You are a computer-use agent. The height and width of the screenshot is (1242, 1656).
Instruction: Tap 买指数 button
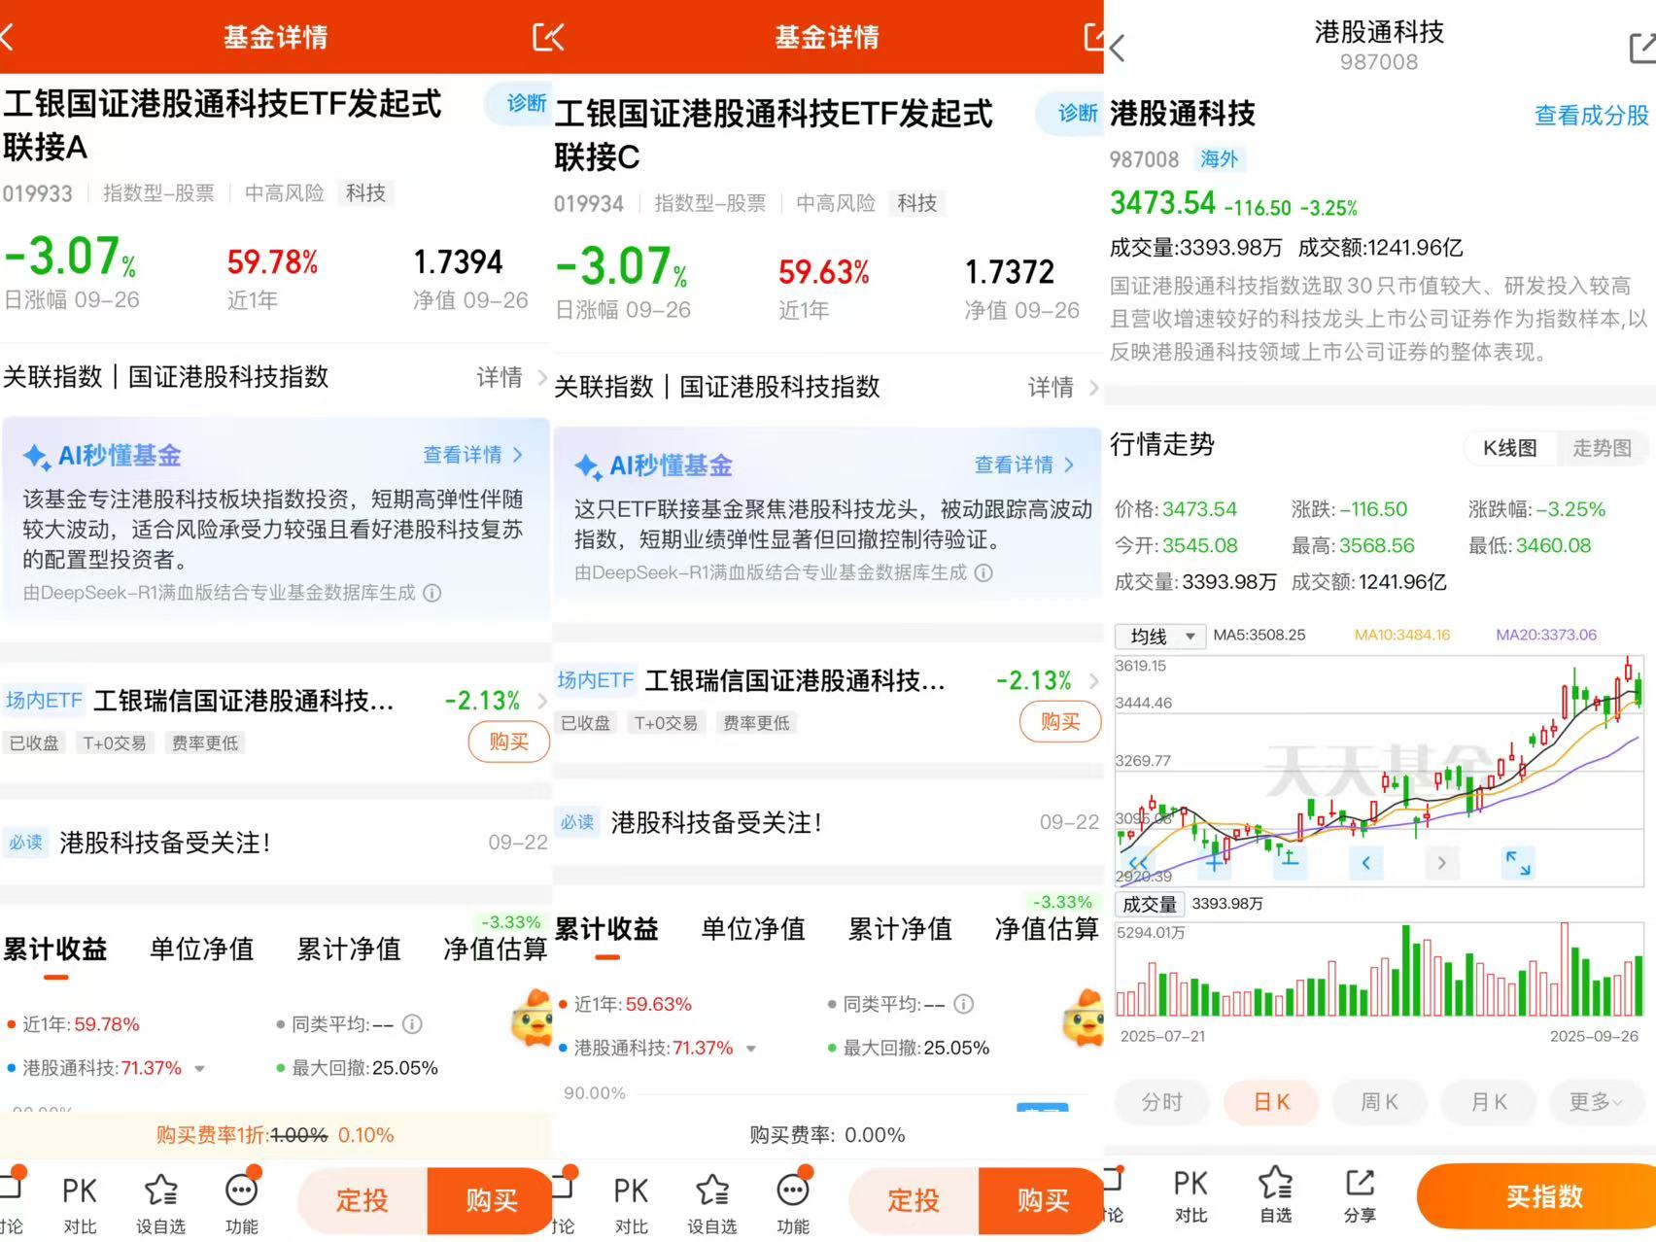tap(1537, 1196)
